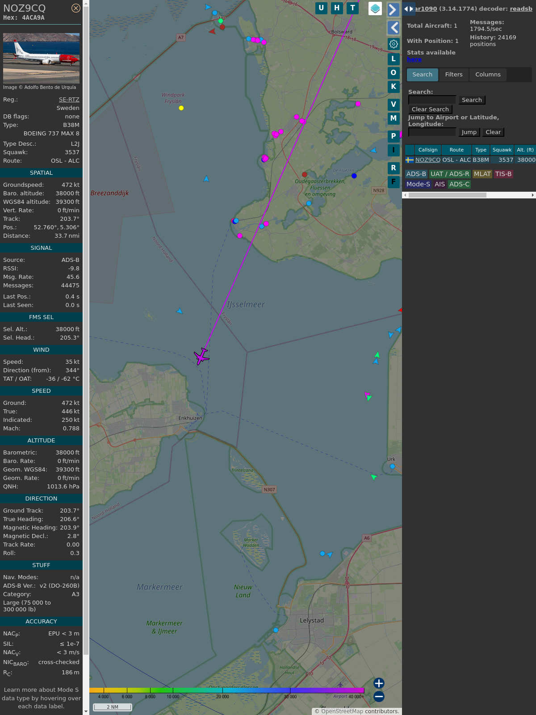Toggle the H map button
The image size is (536, 715).
337,8
